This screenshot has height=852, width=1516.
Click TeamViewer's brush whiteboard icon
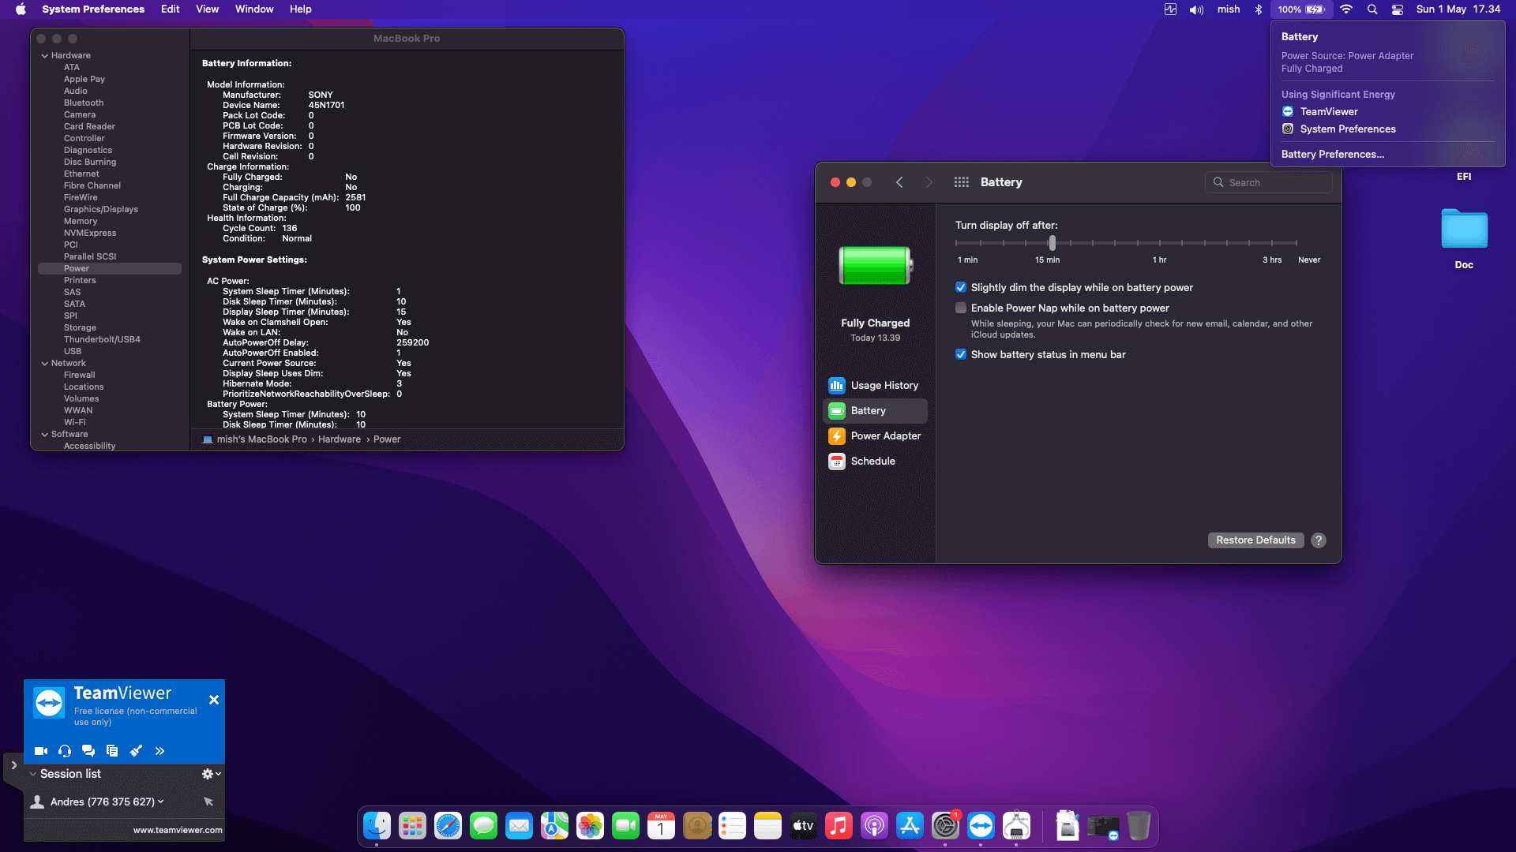point(136,751)
